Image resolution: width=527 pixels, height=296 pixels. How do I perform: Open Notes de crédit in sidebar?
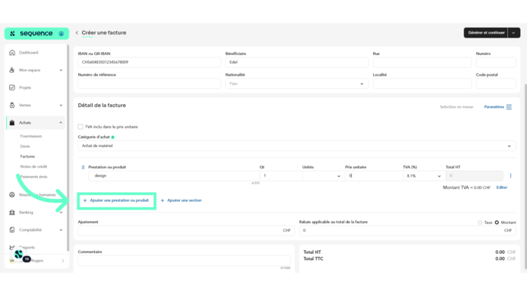coord(34,167)
